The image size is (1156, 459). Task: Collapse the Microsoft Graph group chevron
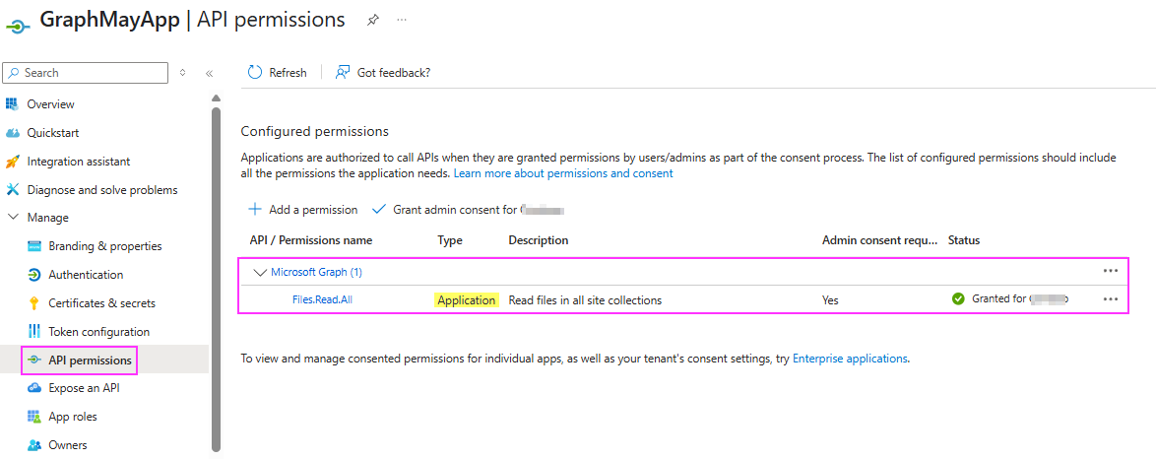(x=259, y=272)
